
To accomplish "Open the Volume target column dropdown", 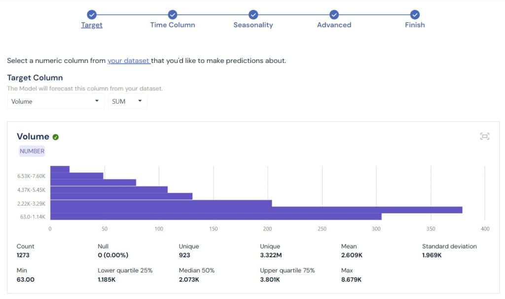I will tap(55, 101).
